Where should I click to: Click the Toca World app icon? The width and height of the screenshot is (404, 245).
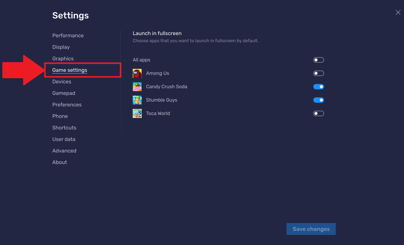click(x=137, y=113)
